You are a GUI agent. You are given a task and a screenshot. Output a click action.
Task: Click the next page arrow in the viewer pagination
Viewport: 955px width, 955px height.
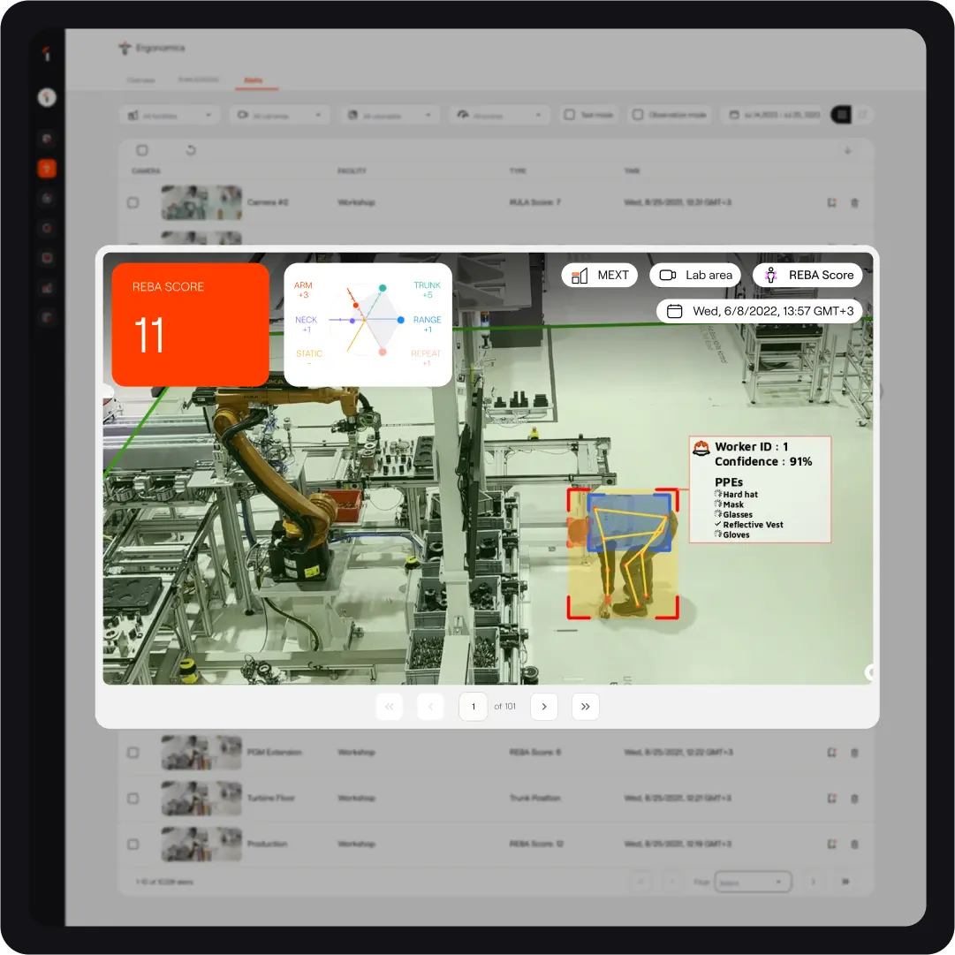pos(544,707)
